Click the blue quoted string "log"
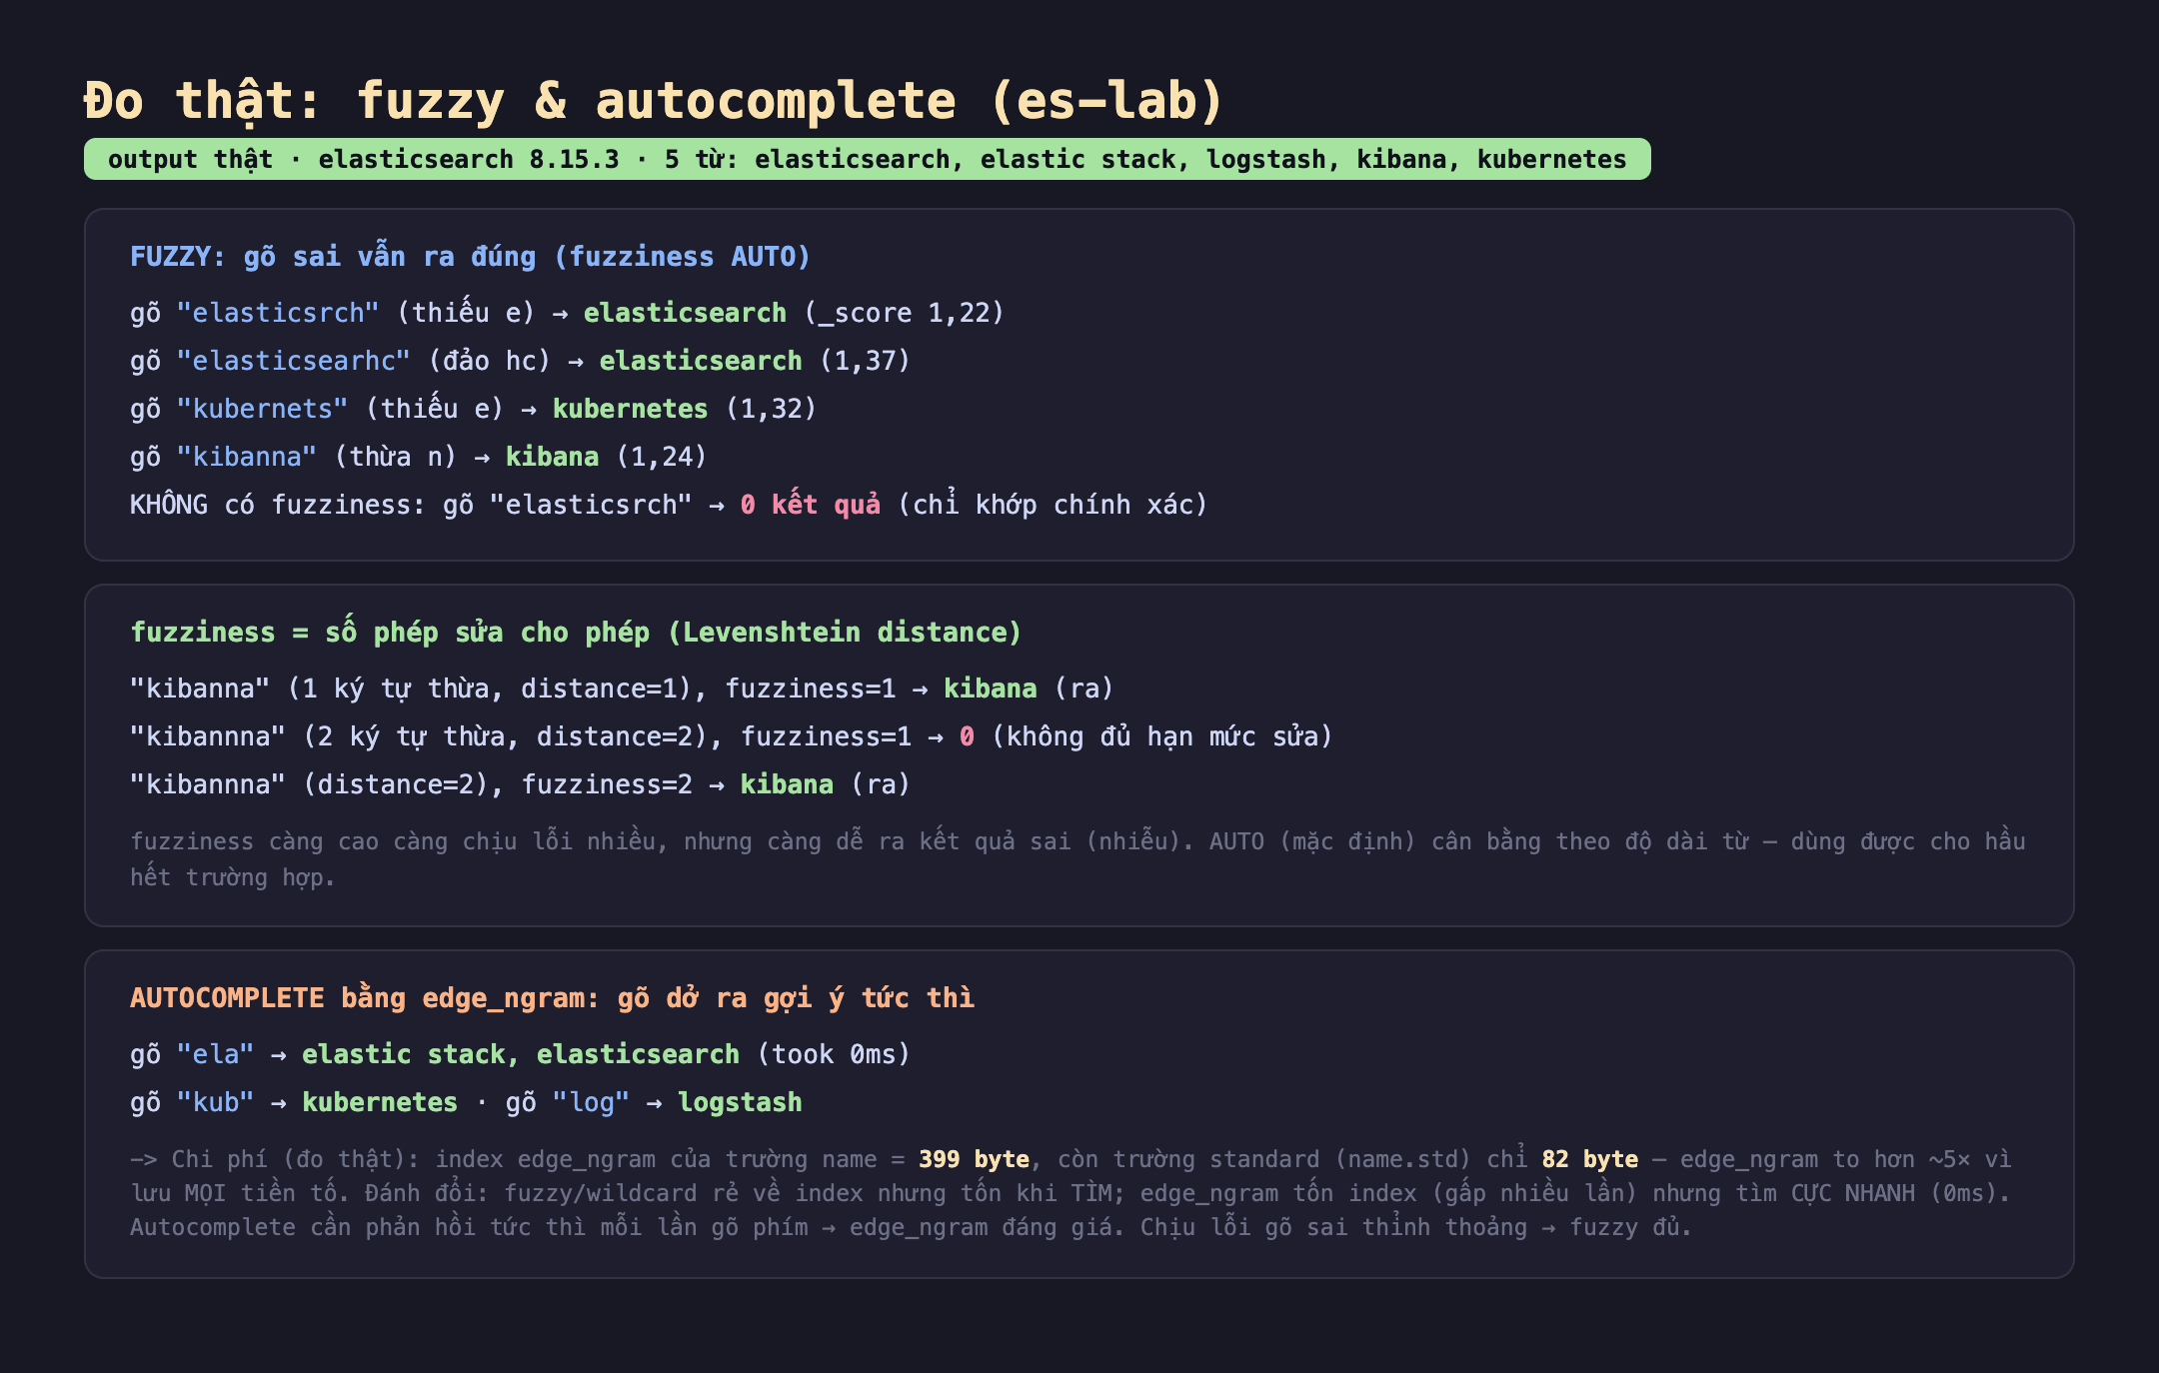Image resolution: width=2159 pixels, height=1373 pixels. click(x=591, y=1102)
